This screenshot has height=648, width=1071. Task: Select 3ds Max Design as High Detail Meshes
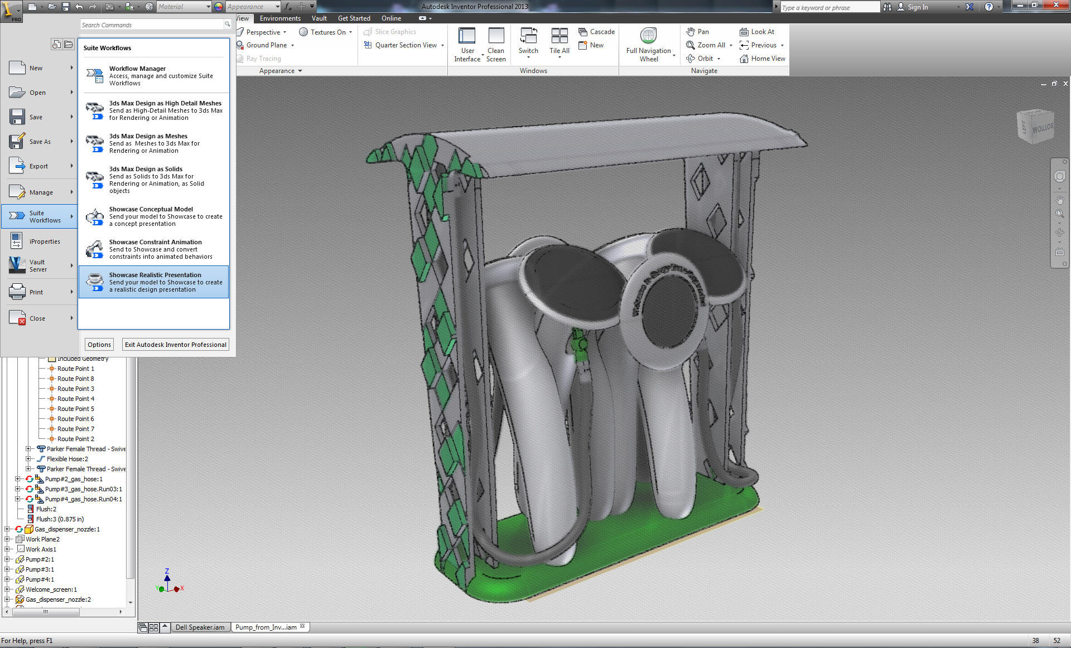click(153, 110)
